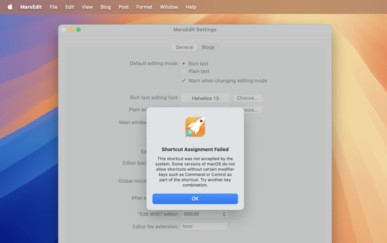387x243 pixels.
Task: Open the Apple menu
Action: [x=10, y=6]
